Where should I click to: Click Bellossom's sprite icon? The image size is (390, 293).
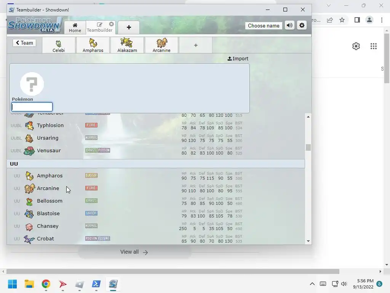tap(29, 201)
